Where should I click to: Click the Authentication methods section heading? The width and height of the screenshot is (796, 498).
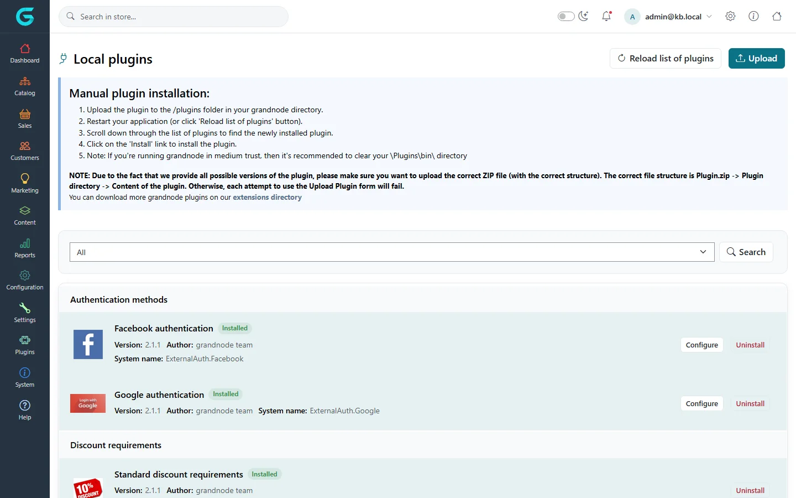pyautogui.click(x=119, y=299)
